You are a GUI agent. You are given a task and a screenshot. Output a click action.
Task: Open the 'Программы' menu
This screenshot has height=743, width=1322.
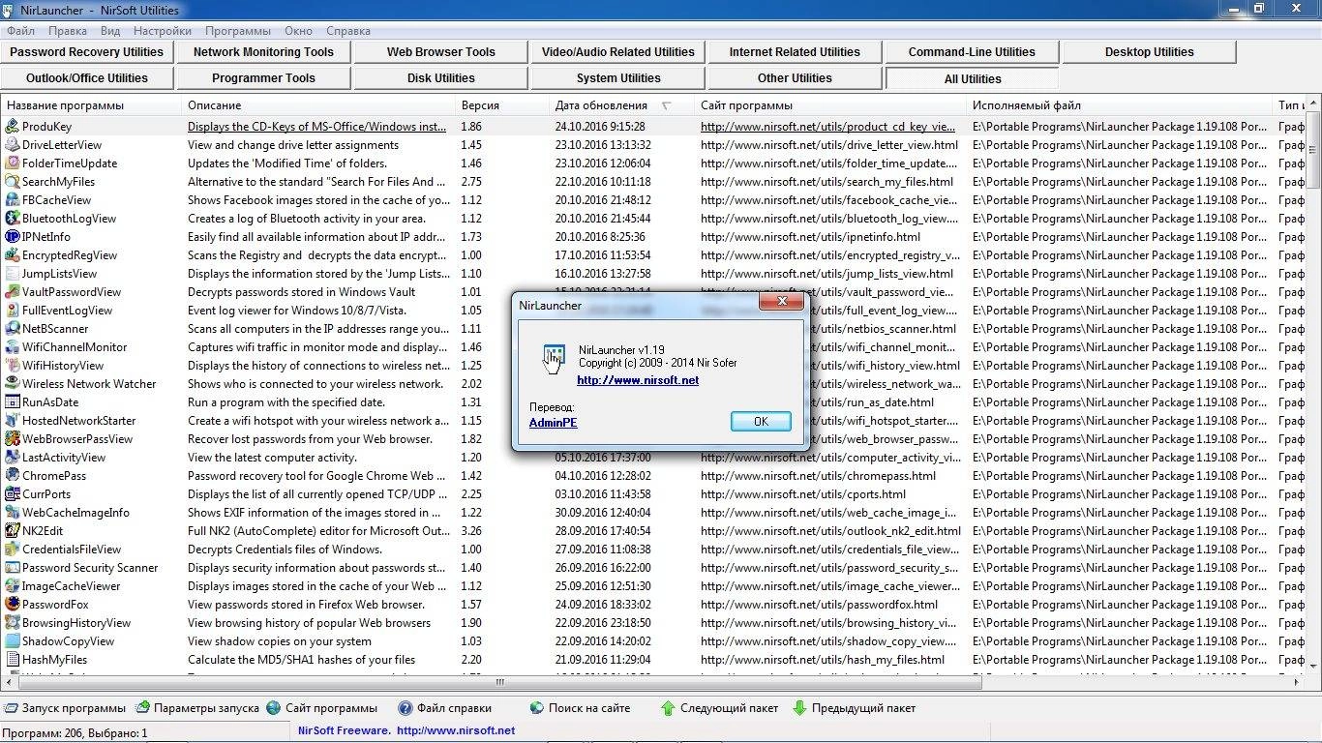238,31
